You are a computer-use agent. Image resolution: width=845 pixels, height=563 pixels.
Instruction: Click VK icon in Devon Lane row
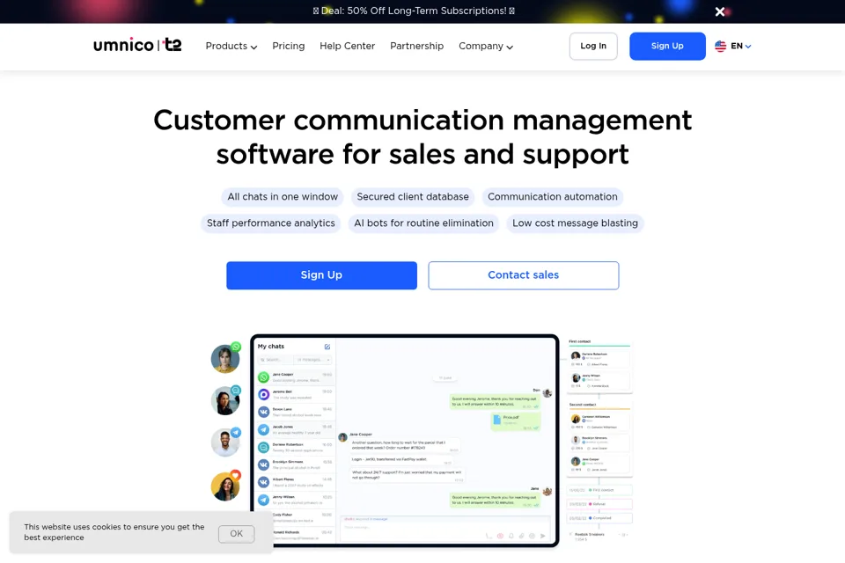pyautogui.click(x=263, y=413)
